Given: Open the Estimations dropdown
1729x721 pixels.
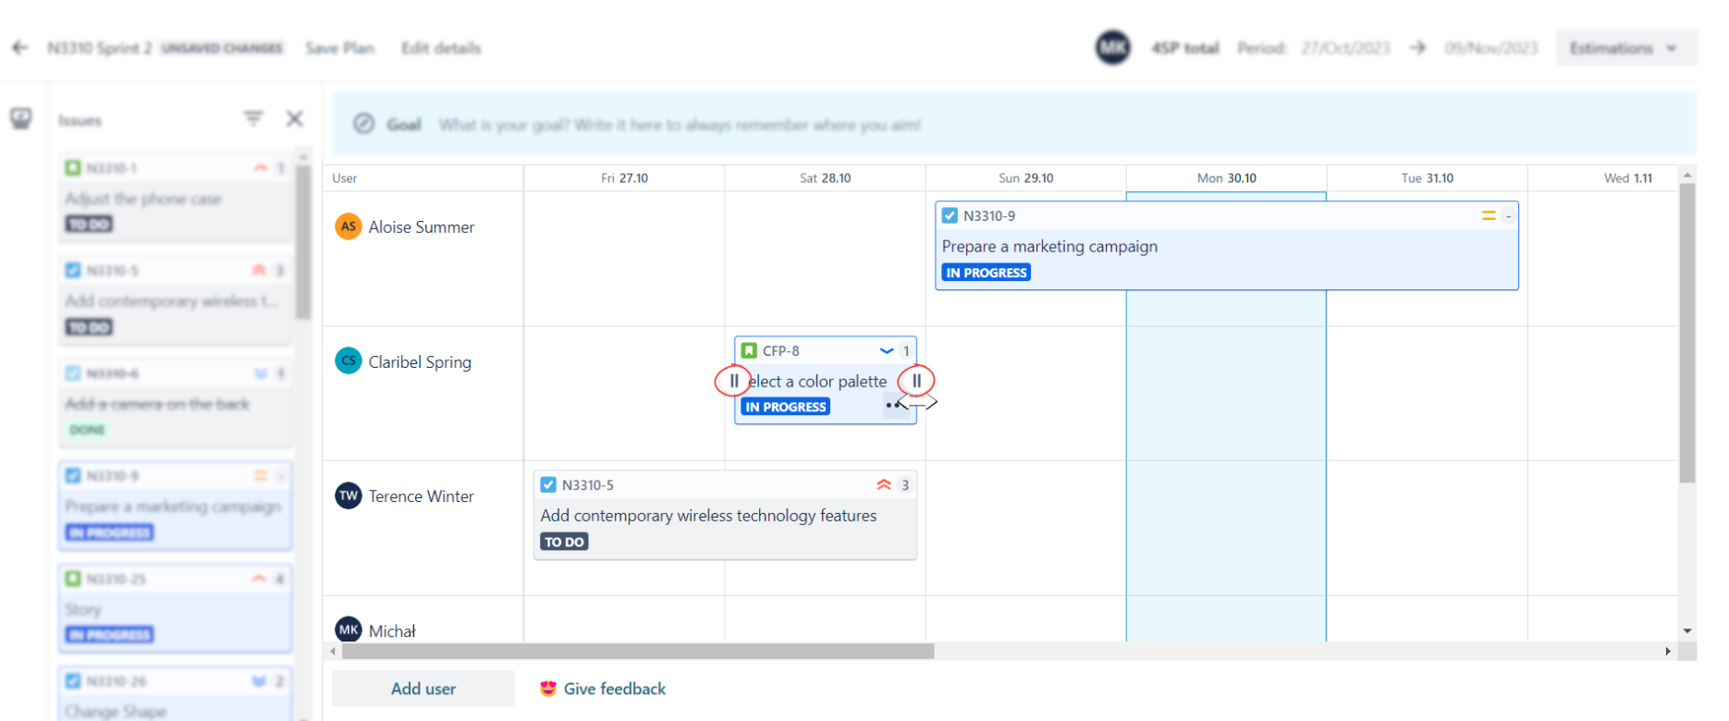Looking at the screenshot, I should click(x=1626, y=48).
